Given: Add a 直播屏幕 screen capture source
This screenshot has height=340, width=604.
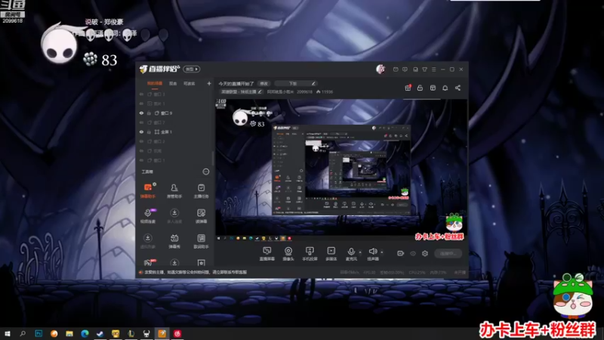Looking at the screenshot, I should pos(267,254).
